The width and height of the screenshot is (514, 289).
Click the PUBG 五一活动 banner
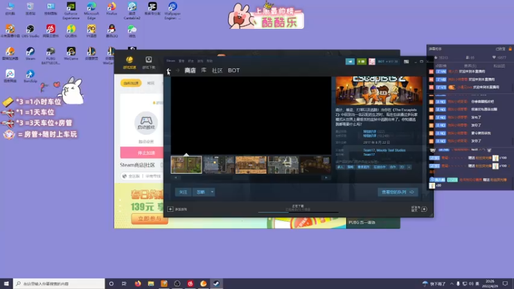point(373,223)
